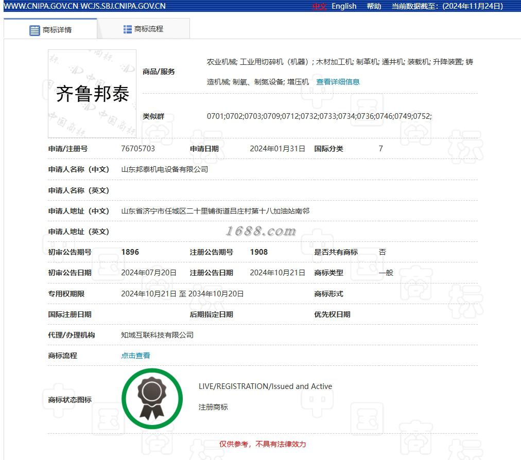Click the 当前数据截至 date text

(447, 6)
